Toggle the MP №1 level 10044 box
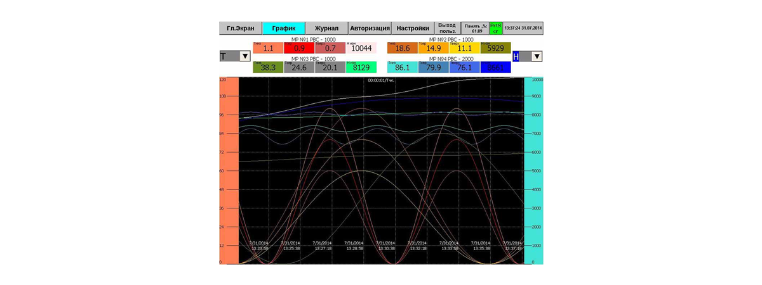Screen dimensions: 762x285 coord(361,48)
